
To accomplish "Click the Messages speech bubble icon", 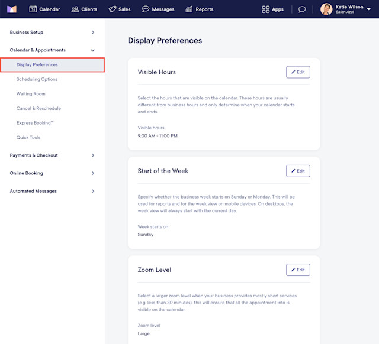I will (146, 9).
